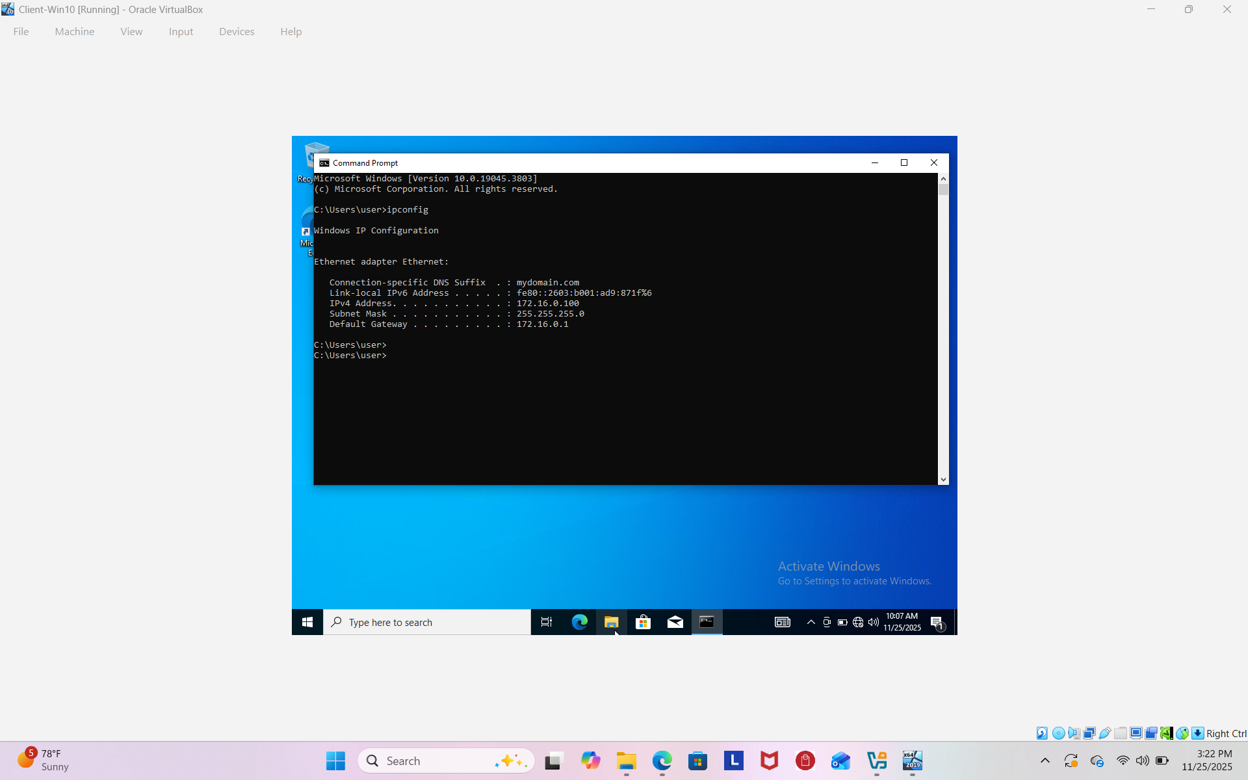This screenshot has height=780, width=1248.
Task: Click the audio settings status icon
Action: click(1074, 733)
